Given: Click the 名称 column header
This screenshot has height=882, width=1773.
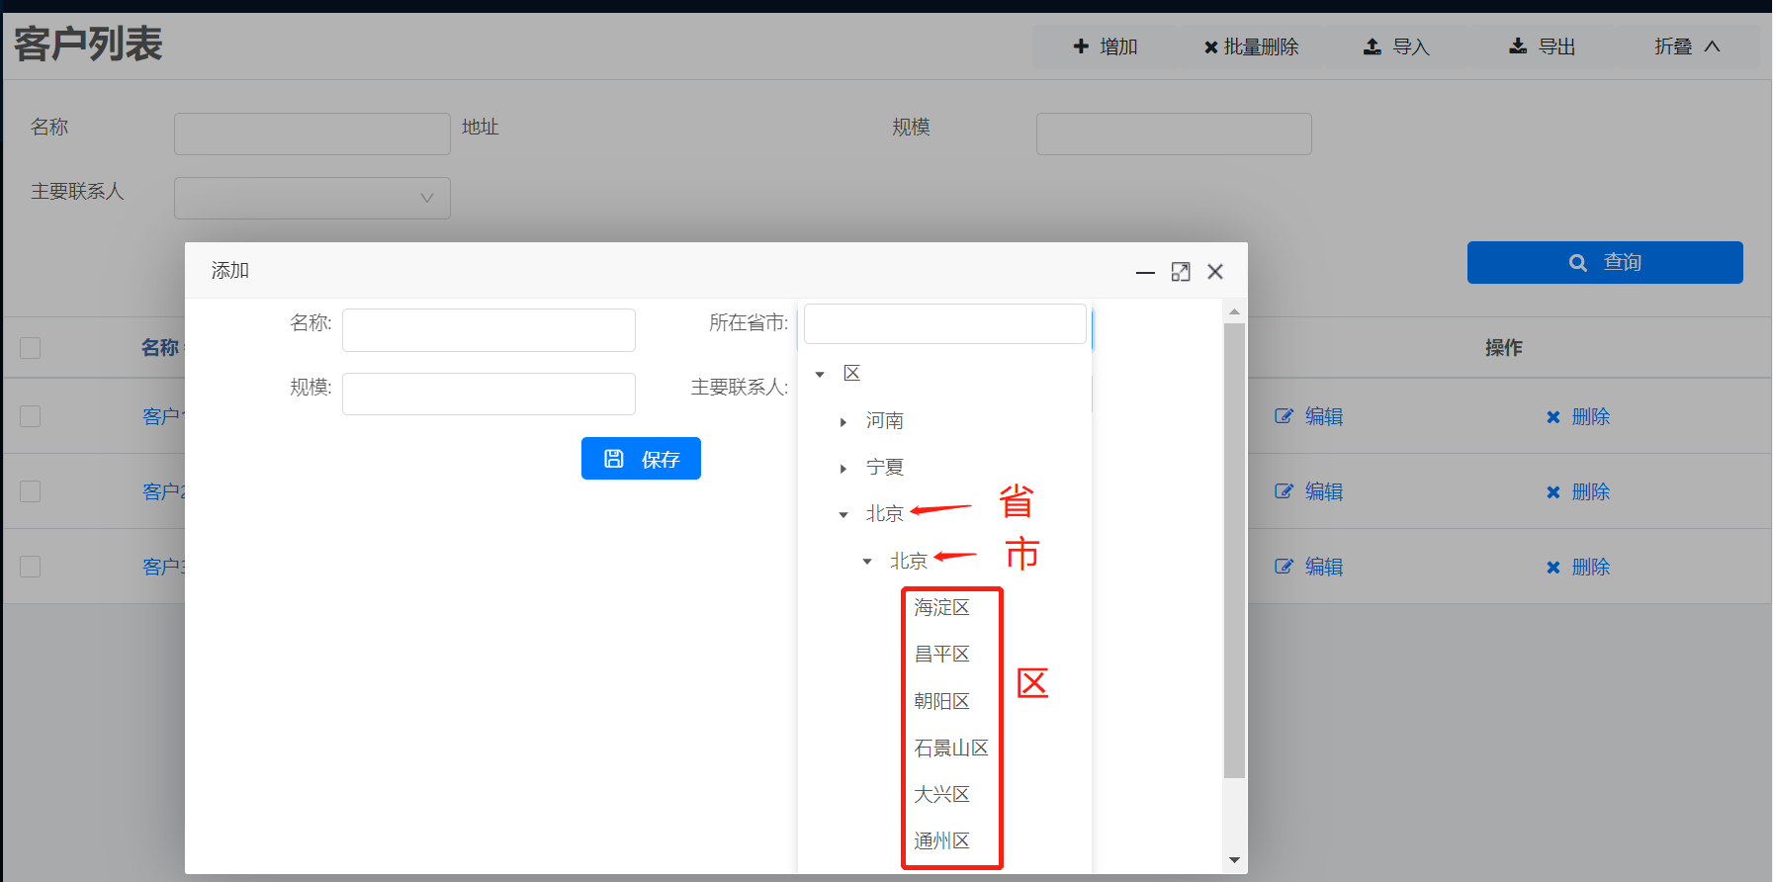Looking at the screenshot, I should (x=160, y=347).
